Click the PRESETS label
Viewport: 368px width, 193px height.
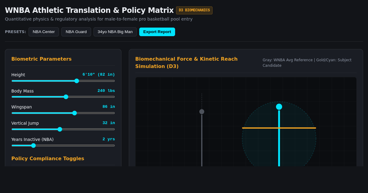click(16, 32)
